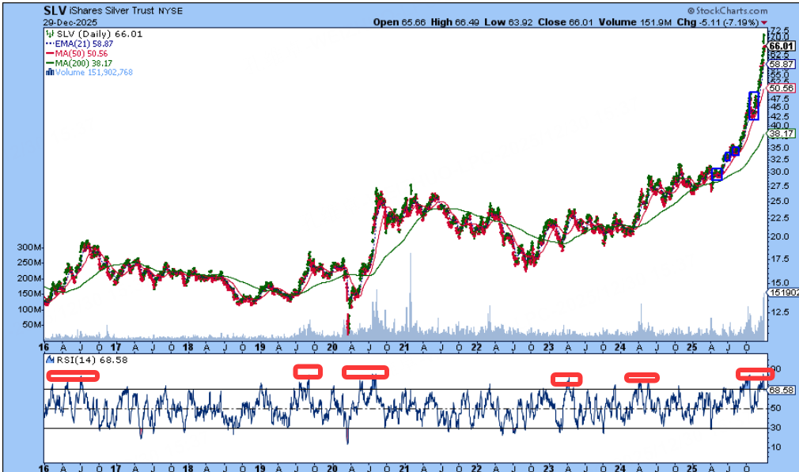This screenshot has height=472, width=799.
Task: Click the RSI(14) 68.58 panel label
Action: pyautogui.click(x=92, y=360)
